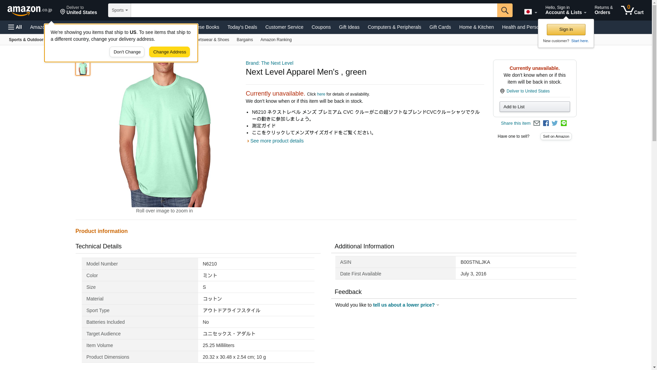This screenshot has width=657, height=370.
Task: Click the Amazon.co.jp logo
Action: tap(30, 10)
